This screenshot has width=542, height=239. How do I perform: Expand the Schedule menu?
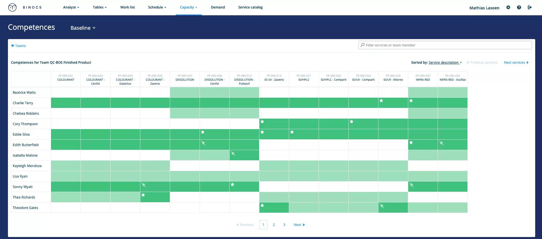click(157, 7)
